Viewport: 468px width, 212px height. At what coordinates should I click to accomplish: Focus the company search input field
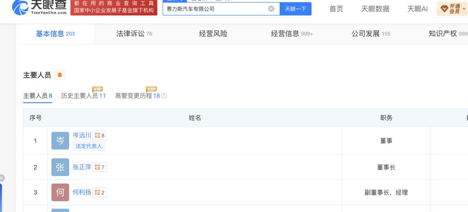221,9
